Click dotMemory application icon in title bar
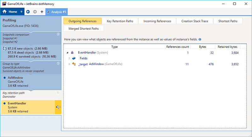The height and width of the screenshot is (137, 252). (x=4, y=4)
